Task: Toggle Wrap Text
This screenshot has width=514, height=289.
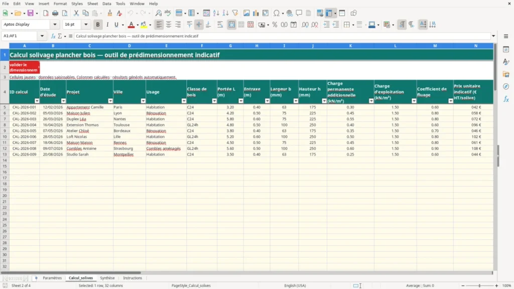Action: (x=220, y=25)
